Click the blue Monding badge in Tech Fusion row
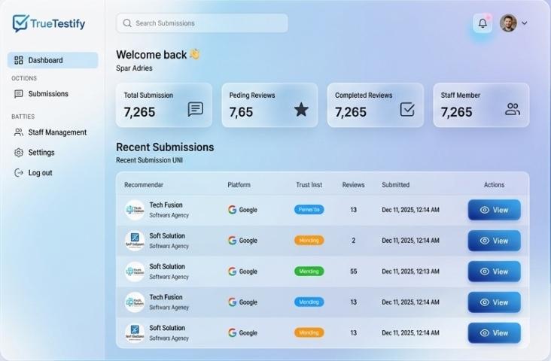Image resolution: width=551 pixels, height=361 pixels. click(x=309, y=302)
